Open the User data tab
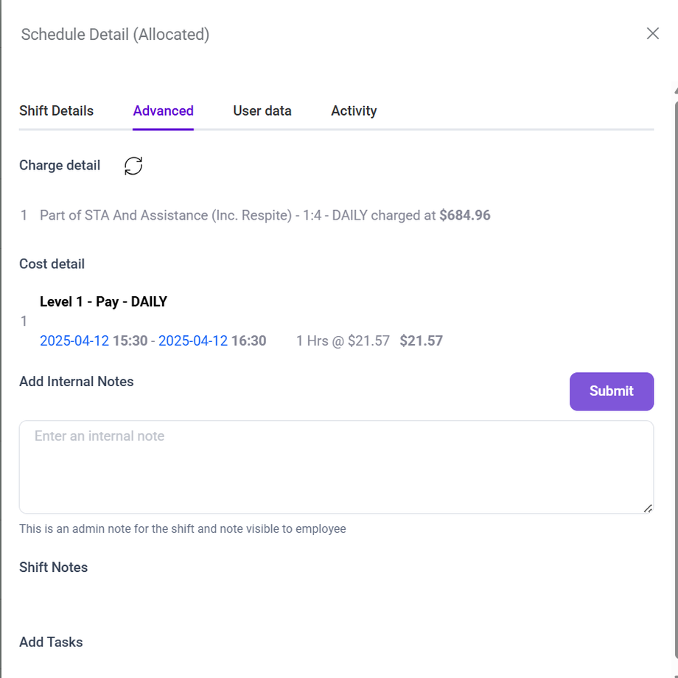Viewport: 678px width, 678px height. [262, 111]
